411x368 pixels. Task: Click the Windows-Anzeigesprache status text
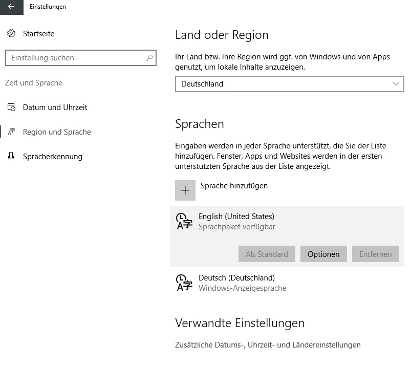243,288
